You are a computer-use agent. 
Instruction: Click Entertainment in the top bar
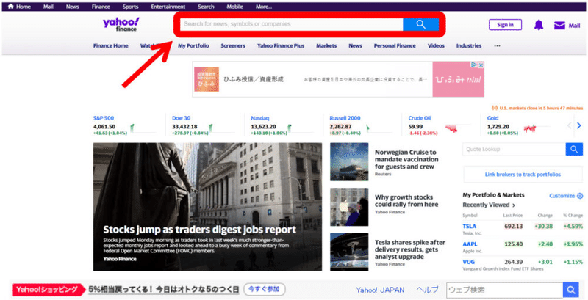(168, 7)
